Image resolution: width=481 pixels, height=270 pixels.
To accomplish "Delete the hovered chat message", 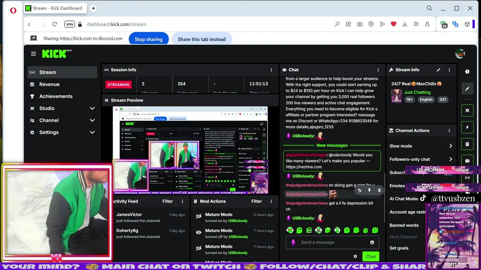I will tap(379, 190).
